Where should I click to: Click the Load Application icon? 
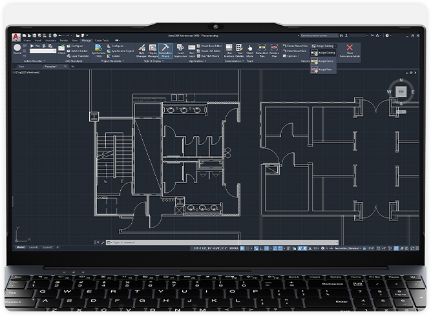point(181,51)
